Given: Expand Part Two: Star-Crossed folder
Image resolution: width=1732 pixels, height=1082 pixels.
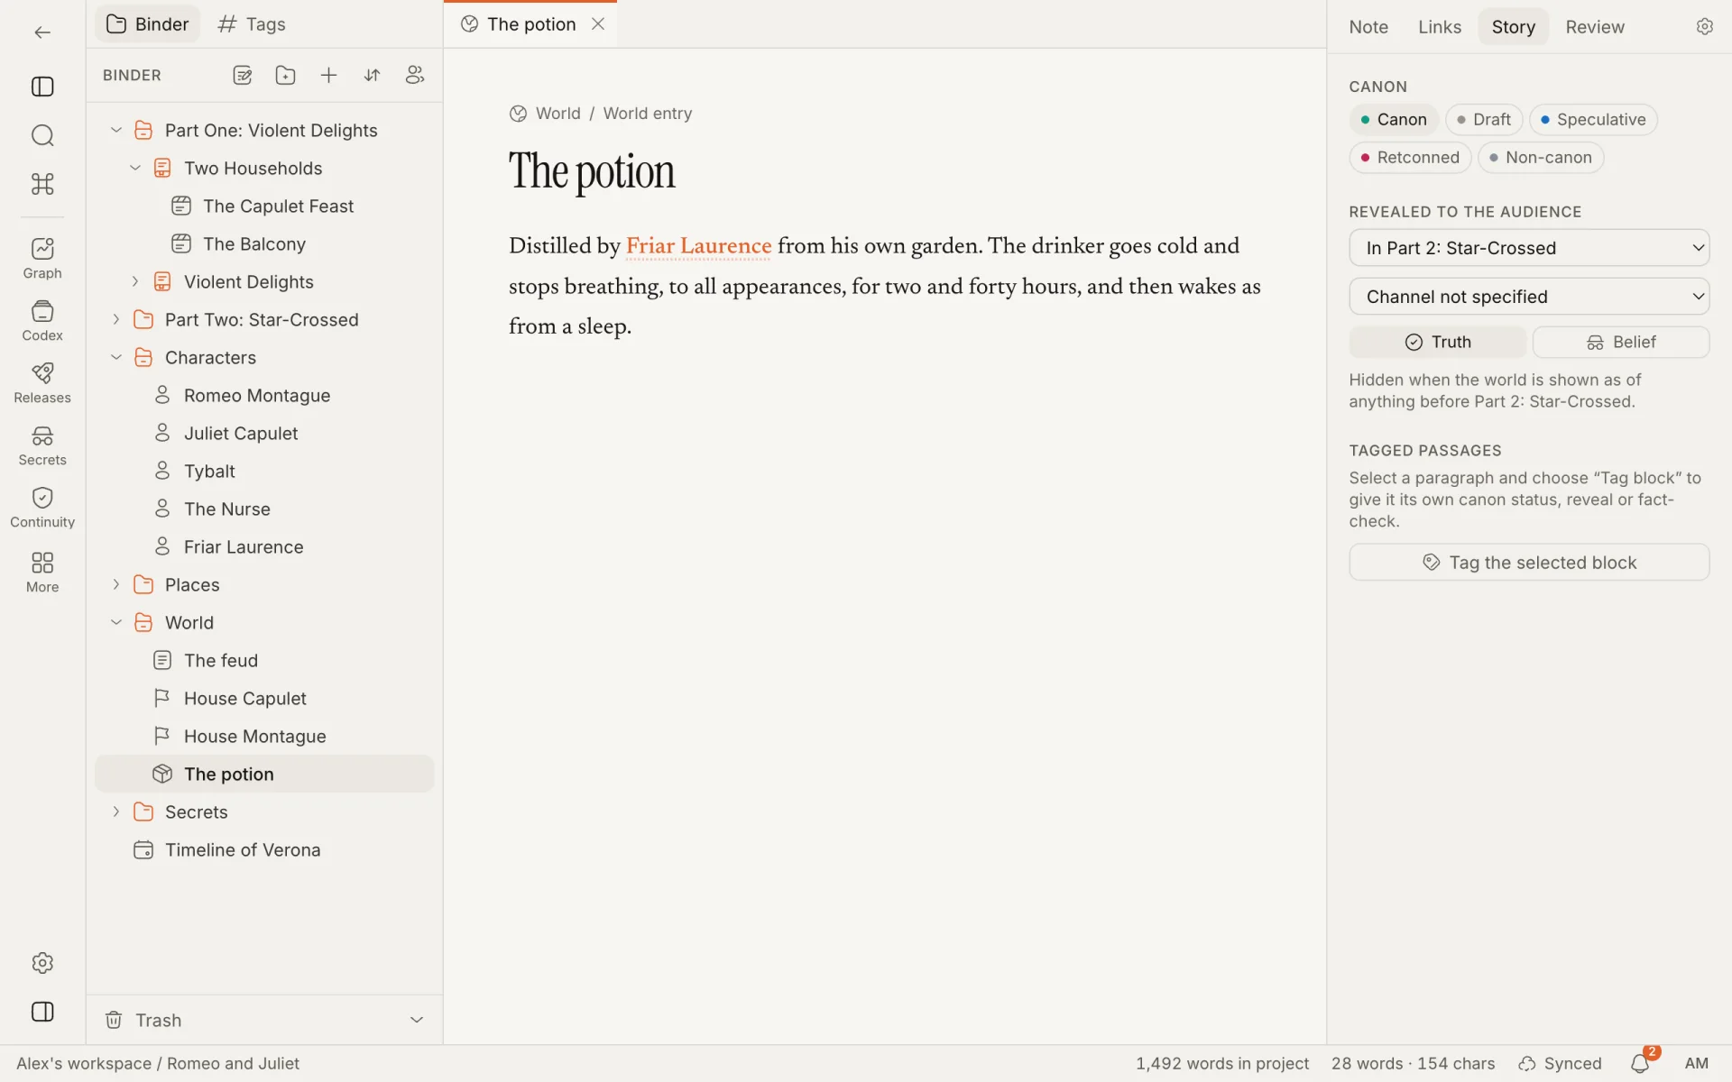Looking at the screenshot, I should [116, 320].
